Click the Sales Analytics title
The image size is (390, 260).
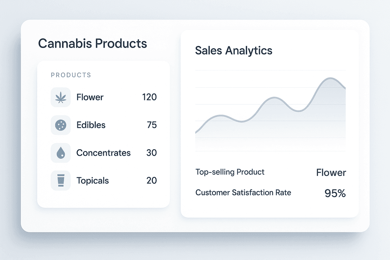pos(233,51)
